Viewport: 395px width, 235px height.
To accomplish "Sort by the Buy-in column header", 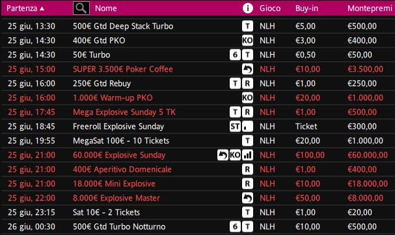I will 306,8.
